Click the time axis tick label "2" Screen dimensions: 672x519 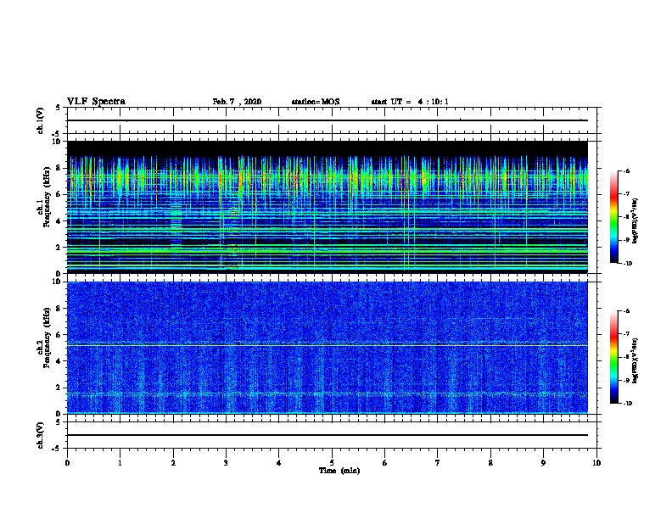[173, 463]
